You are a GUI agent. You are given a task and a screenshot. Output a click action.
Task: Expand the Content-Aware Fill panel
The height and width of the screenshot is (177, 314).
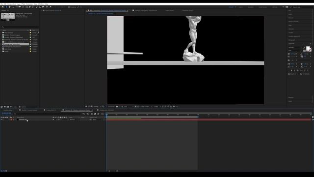(294, 36)
